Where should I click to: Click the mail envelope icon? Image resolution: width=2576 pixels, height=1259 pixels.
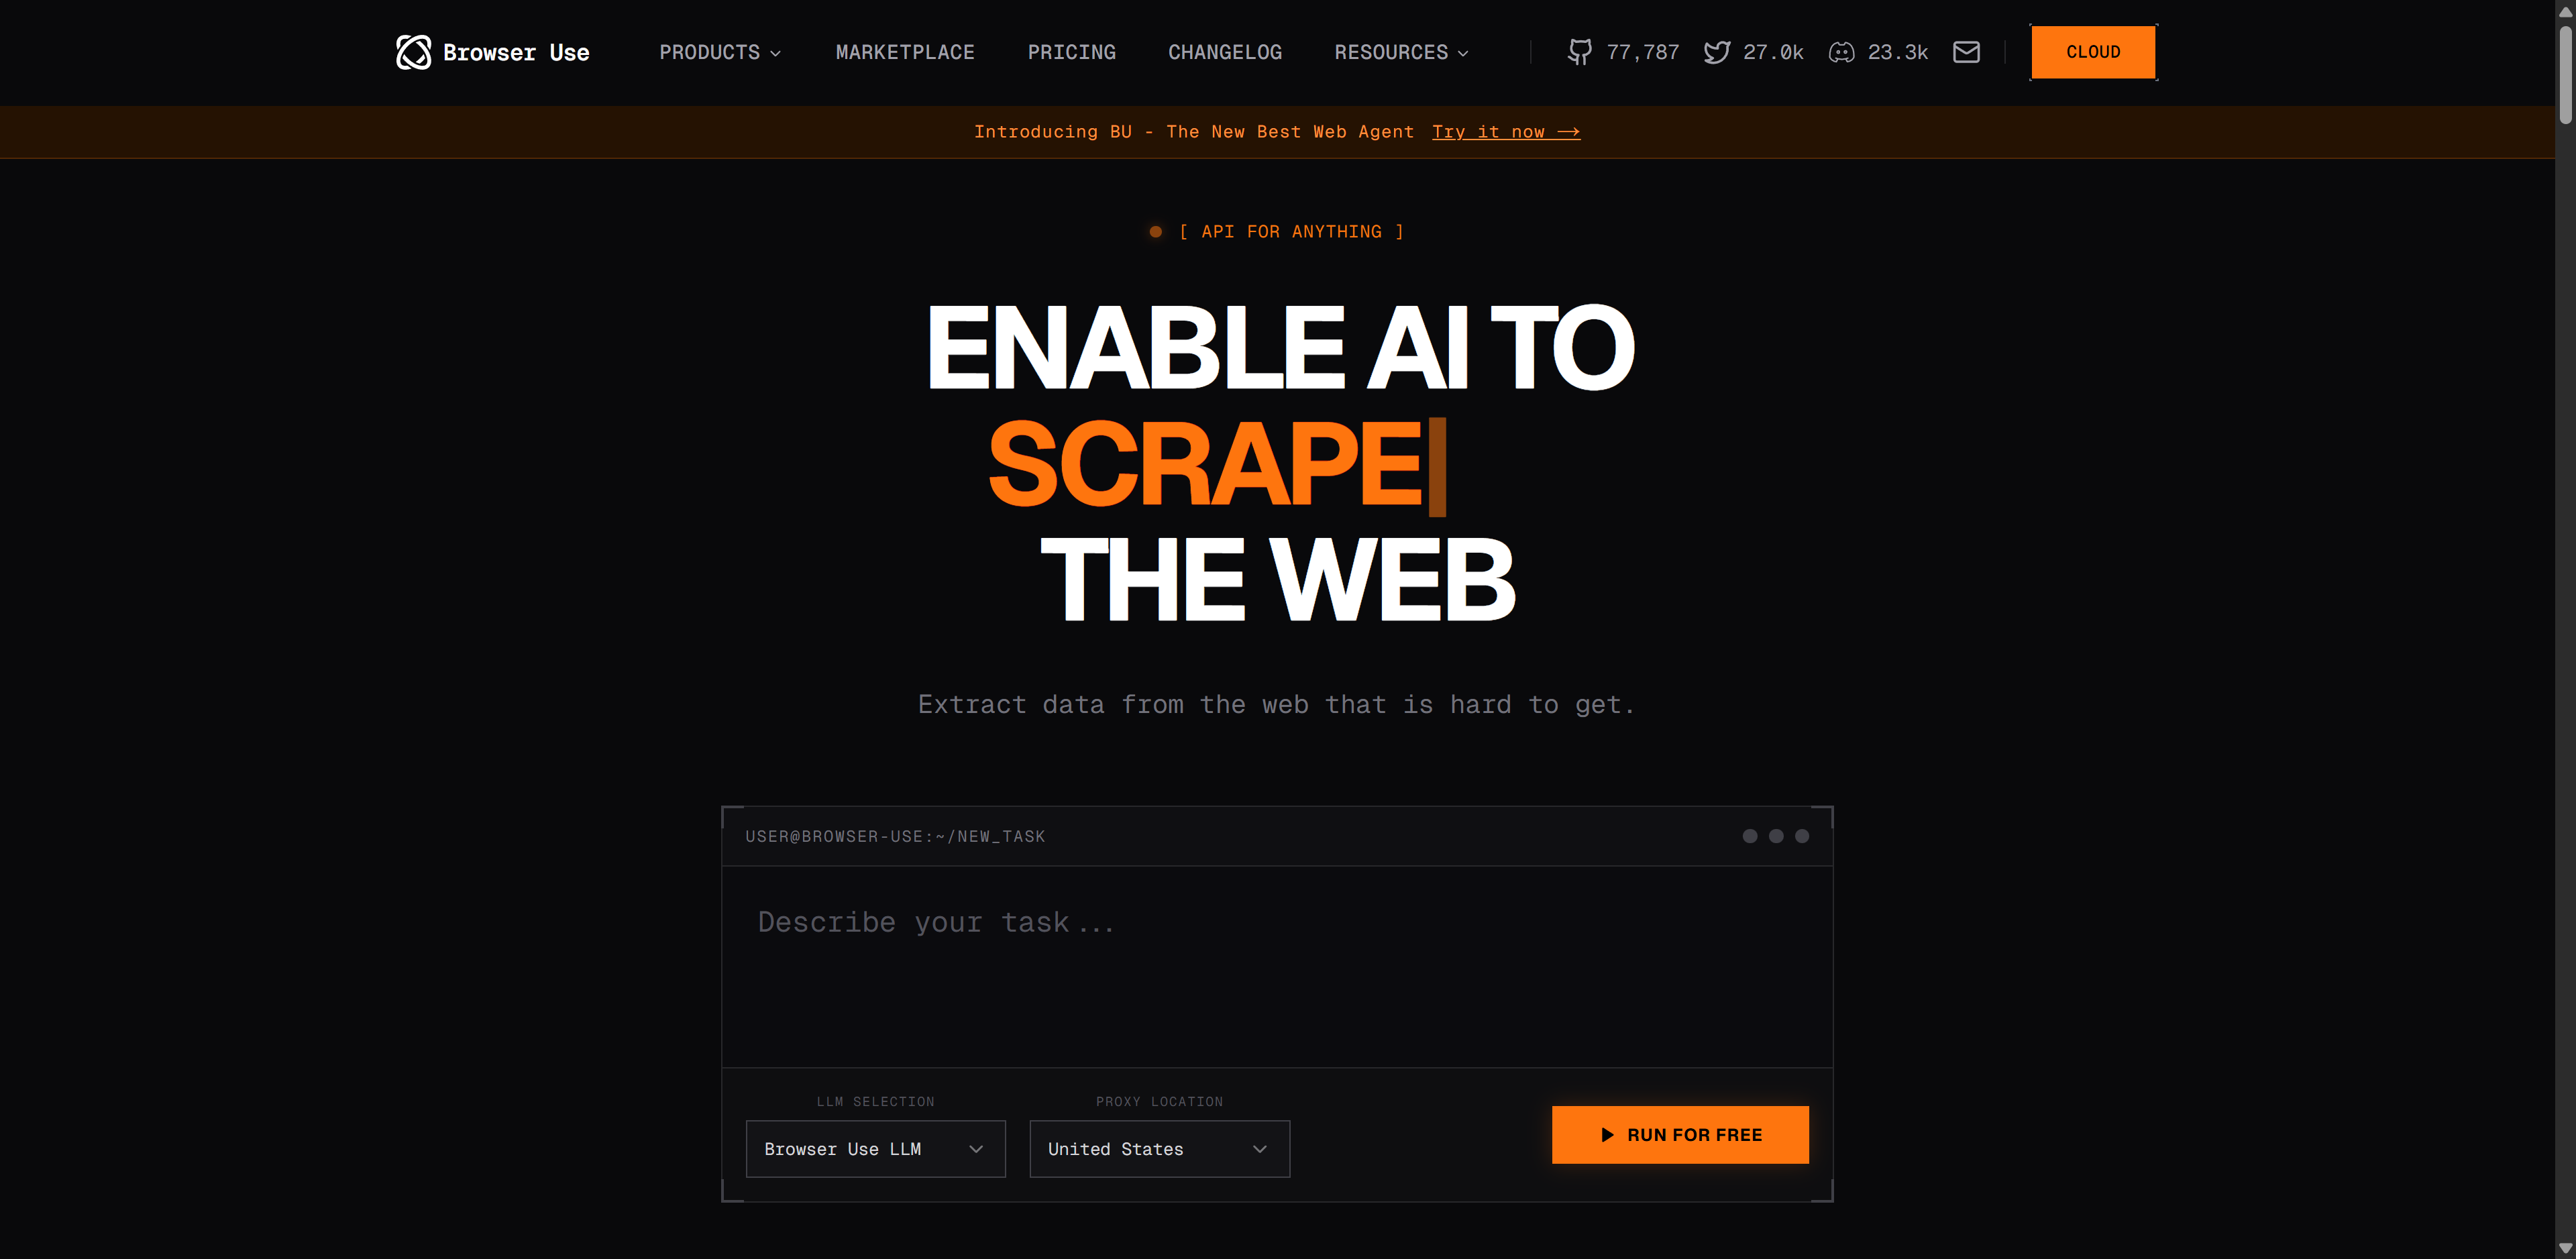coord(1966,52)
